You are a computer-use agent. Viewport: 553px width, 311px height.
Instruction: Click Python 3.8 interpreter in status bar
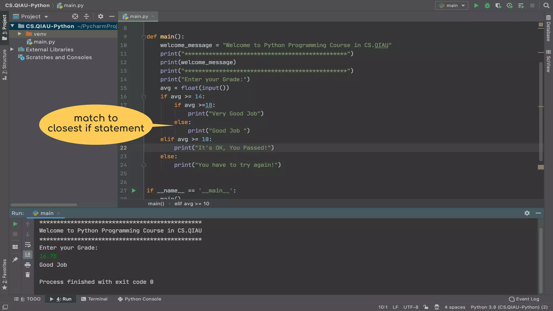(x=509, y=307)
